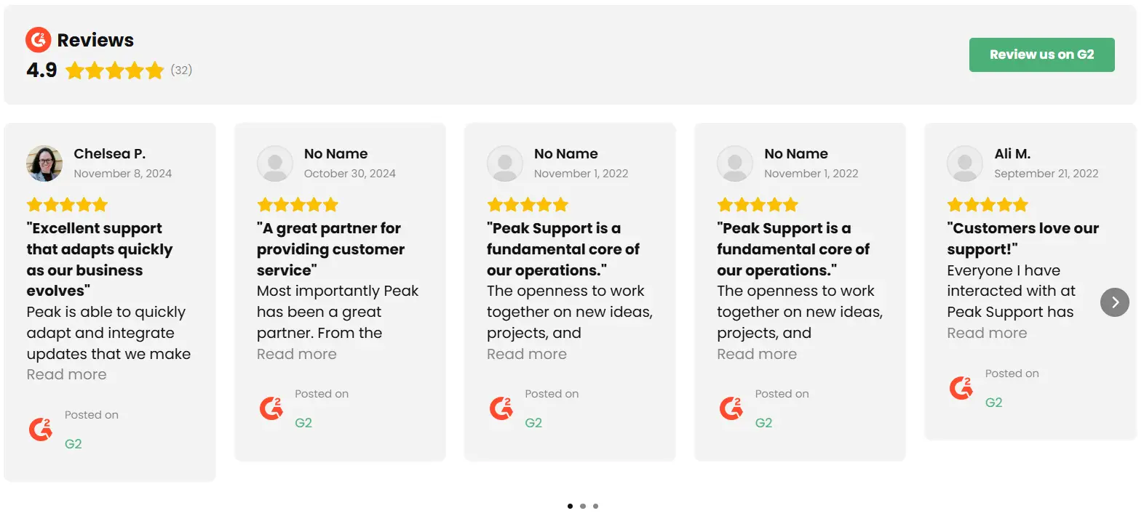The height and width of the screenshot is (516, 1144).
Task: Select the first carousel pagination dot
Action: [x=570, y=506]
